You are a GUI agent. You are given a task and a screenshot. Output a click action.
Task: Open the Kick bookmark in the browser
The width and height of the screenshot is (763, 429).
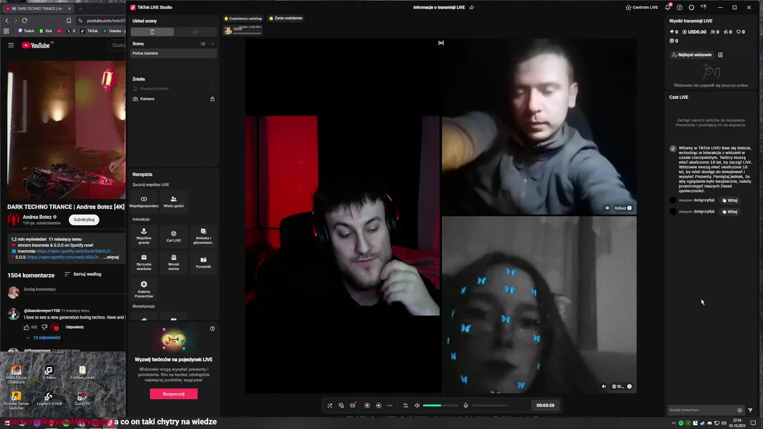click(x=46, y=31)
